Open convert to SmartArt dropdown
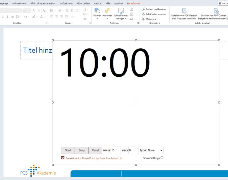228x180 pixels. (86, 19)
